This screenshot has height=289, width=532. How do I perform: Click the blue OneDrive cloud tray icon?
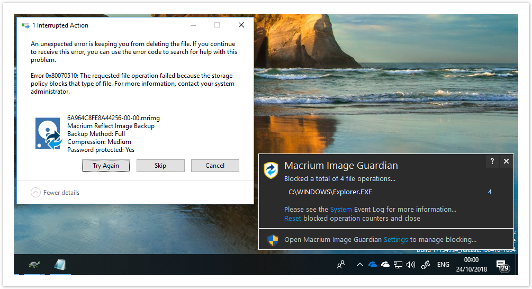(373, 265)
